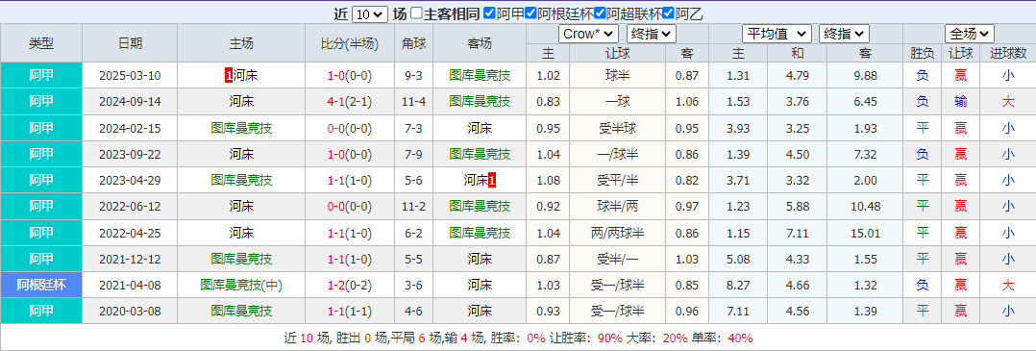The image size is (1036, 351).
Task: Click the 阿甲 type cell for 2022-06-12
Action: click(x=41, y=206)
